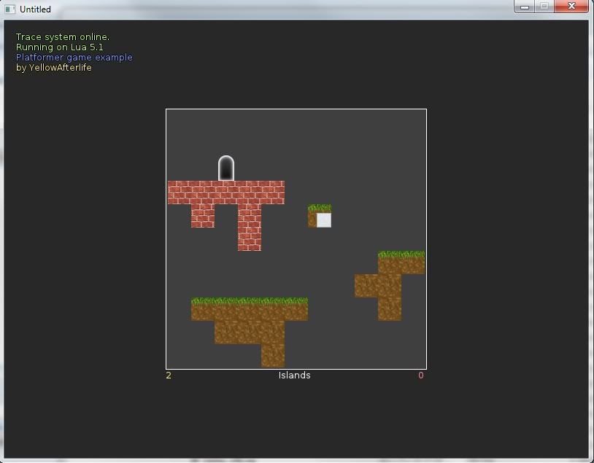Click the long brick pillar hanging down
594x463 pixels.
250,227
